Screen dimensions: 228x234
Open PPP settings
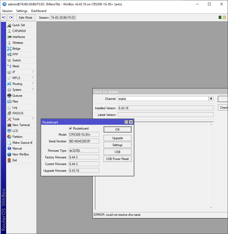(x=21, y=54)
